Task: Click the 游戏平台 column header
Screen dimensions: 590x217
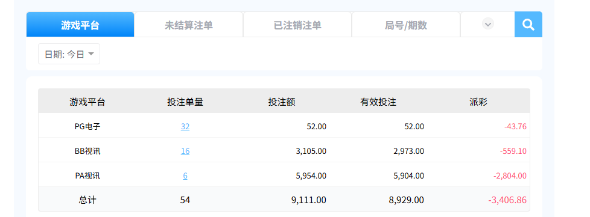Action: tap(87, 102)
